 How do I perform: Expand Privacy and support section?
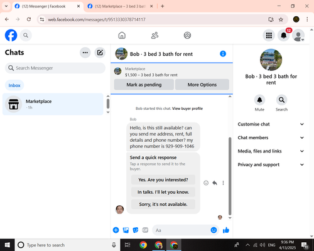coord(271,164)
